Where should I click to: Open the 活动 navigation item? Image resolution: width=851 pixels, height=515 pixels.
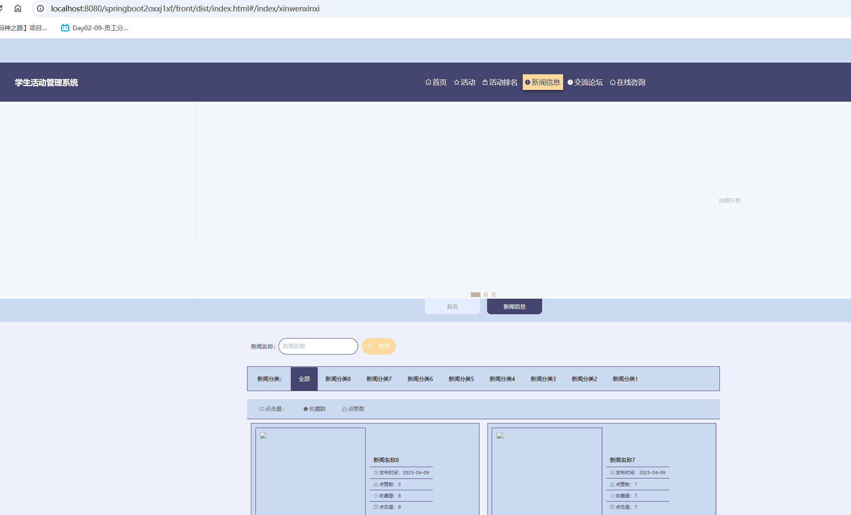click(465, 82)
